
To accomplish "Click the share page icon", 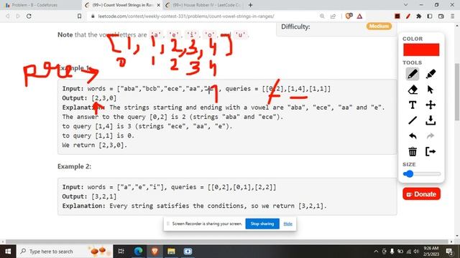I will coord(333,16).
